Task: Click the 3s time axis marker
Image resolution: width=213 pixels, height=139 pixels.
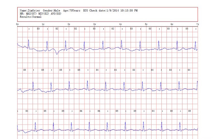Action: click(x=95, y=24)
